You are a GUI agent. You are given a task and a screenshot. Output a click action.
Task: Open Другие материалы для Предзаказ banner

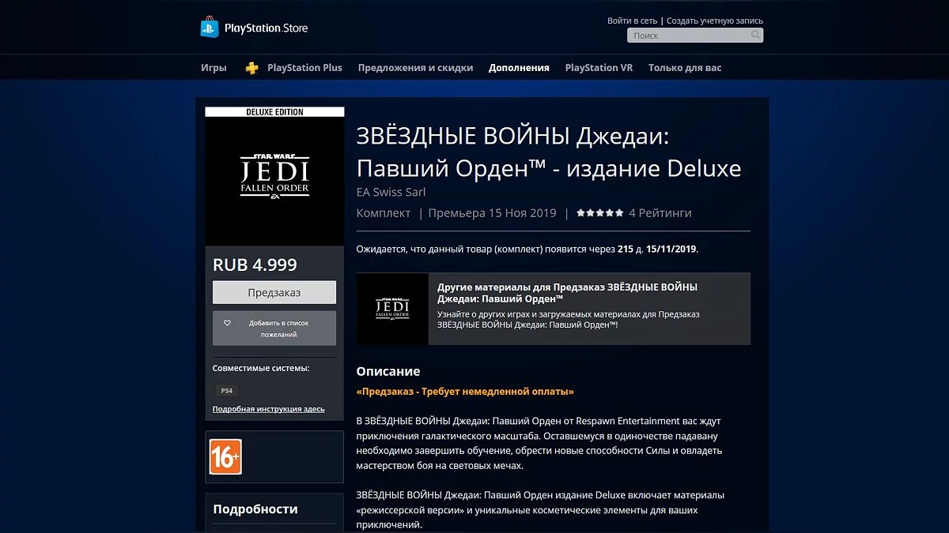click(x=553, y=309)
